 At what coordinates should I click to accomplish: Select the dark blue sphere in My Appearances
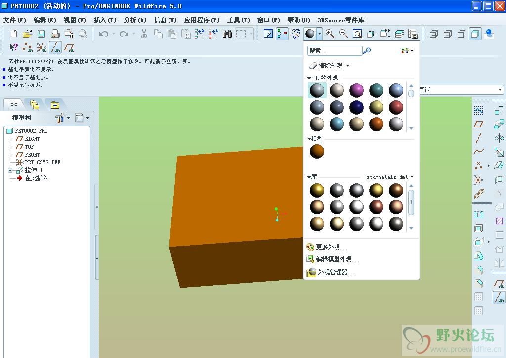tap(356, 108)
